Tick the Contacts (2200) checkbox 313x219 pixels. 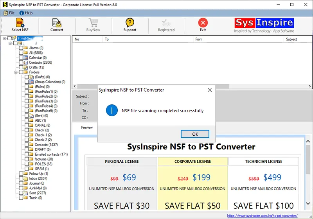21,63
